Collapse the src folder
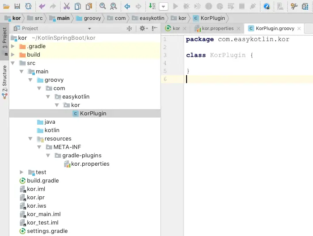The image size is (313, 236). [13, 63]
